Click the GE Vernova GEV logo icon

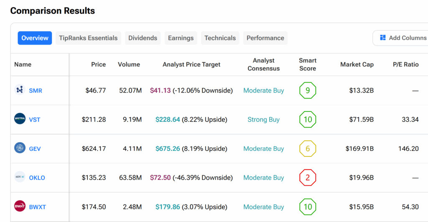click(x=20, y=148)
